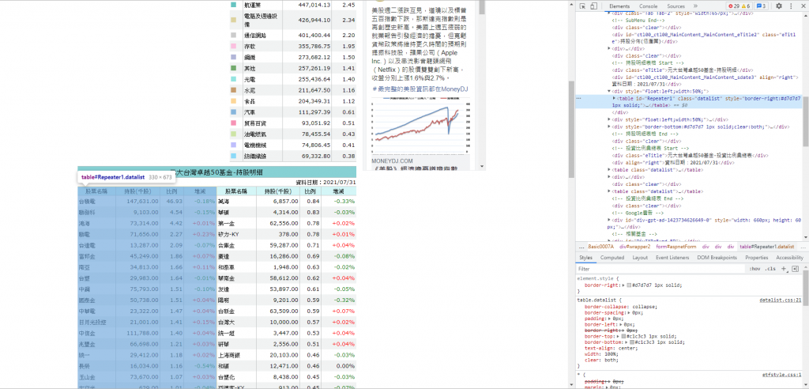809x389 pixels.
Task: Select the table#Repeater1.datalist breadcrumb
Action: 766,247
